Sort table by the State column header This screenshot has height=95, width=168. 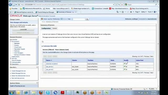[x=112, y=60]
